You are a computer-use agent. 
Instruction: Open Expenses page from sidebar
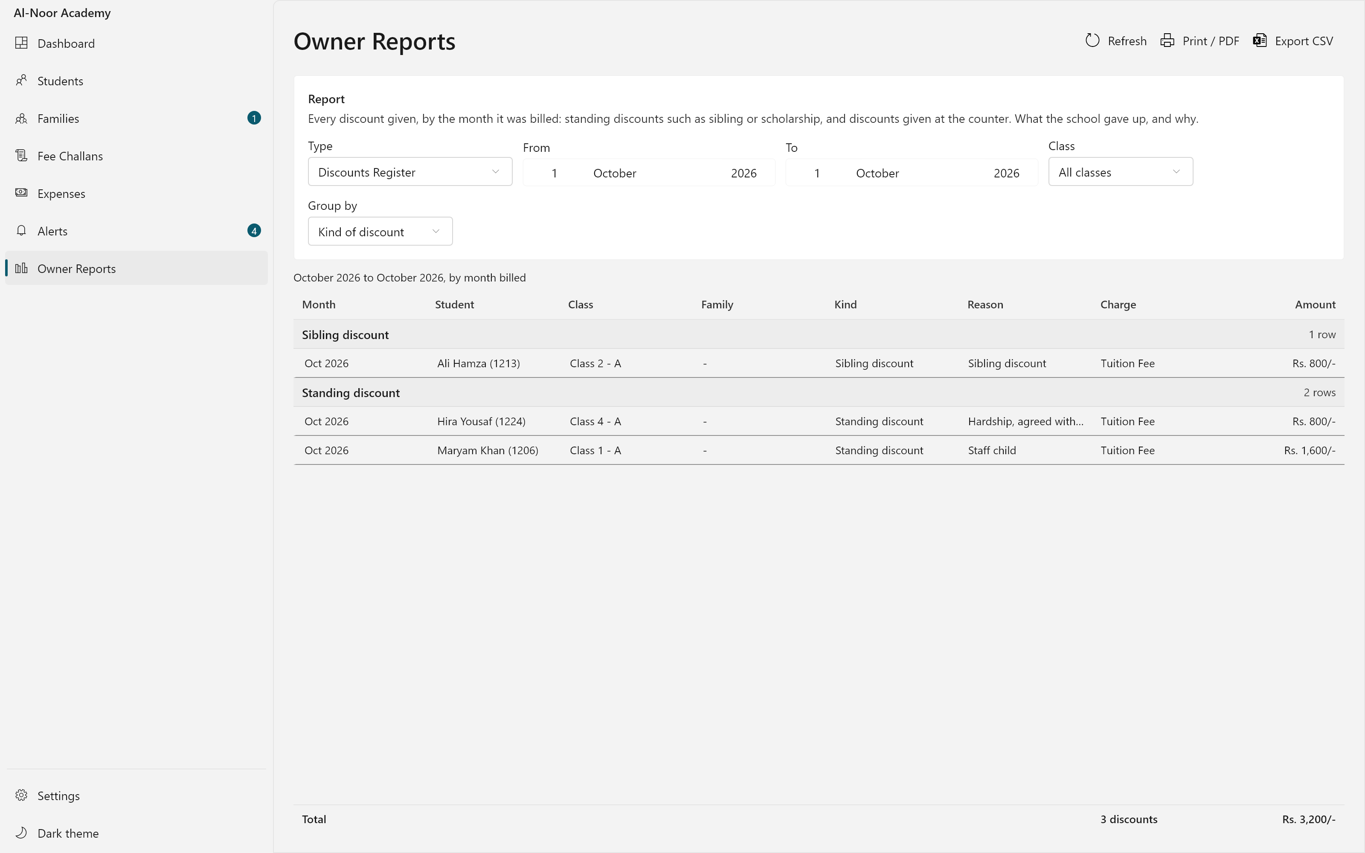[136, 193]
